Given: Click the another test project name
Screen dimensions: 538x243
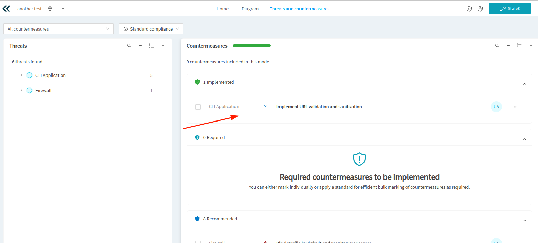Looking at the screenshot, I should pos(29,9).
